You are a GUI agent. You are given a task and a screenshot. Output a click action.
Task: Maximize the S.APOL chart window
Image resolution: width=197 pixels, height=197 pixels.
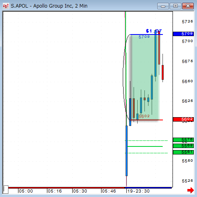point(175,6)
